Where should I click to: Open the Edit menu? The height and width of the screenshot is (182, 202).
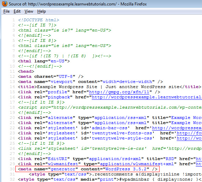(x=17, y=11)
